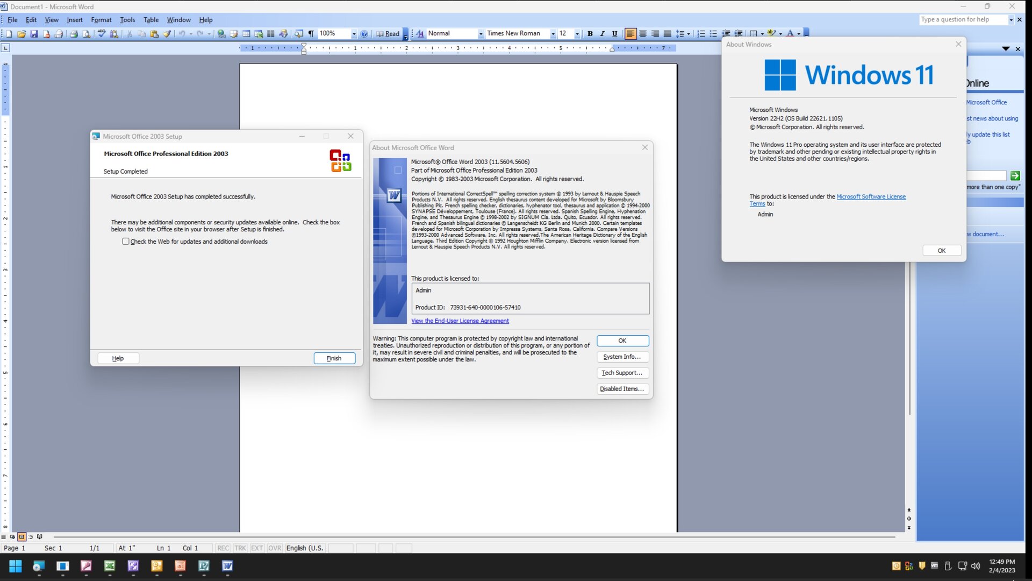Click the Open folder toolbar icon
Image resolution: width=1032 pixels, height=581 pixels.
pos(21,34)
